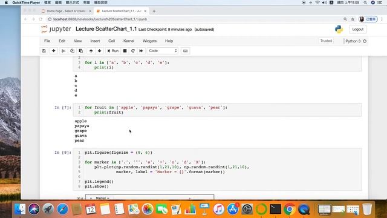
Task: Run the selected cell
Action: pos(113,51)
